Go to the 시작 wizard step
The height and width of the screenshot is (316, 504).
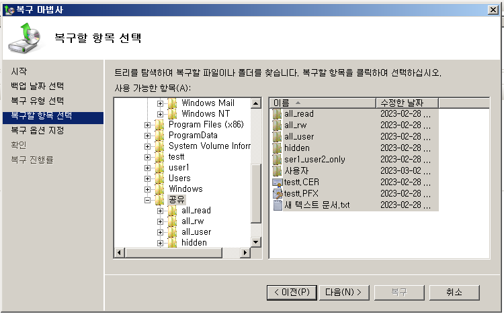(19, 71)
